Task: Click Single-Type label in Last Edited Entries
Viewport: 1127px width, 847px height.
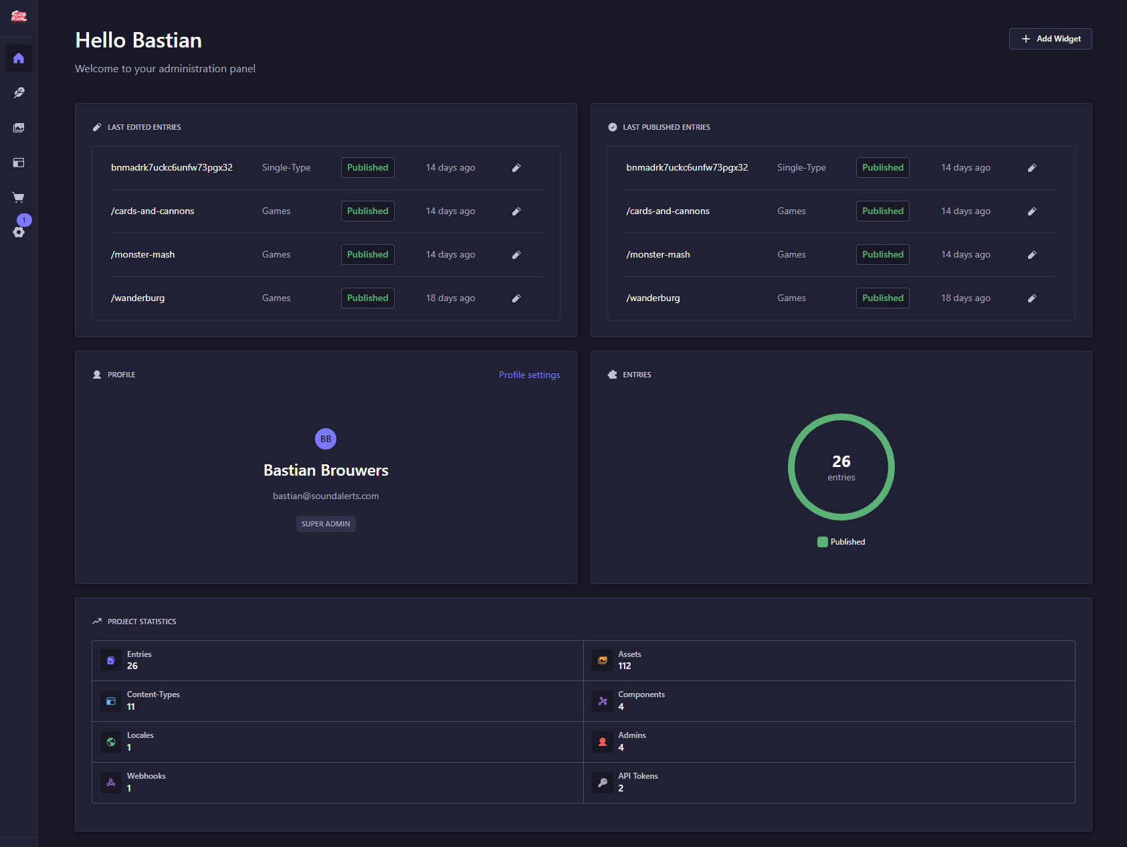Action: (286, 168)
